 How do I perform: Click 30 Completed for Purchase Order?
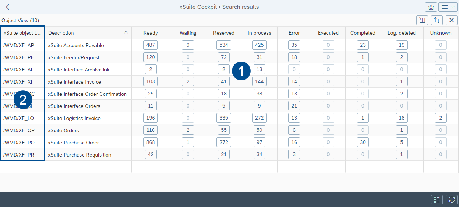(x=362, y=143)
